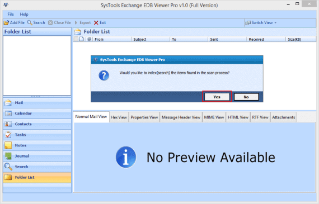This screenshot has height=204, width=319.
Task: Switch to Properties View tab
Action: (144, 117)
